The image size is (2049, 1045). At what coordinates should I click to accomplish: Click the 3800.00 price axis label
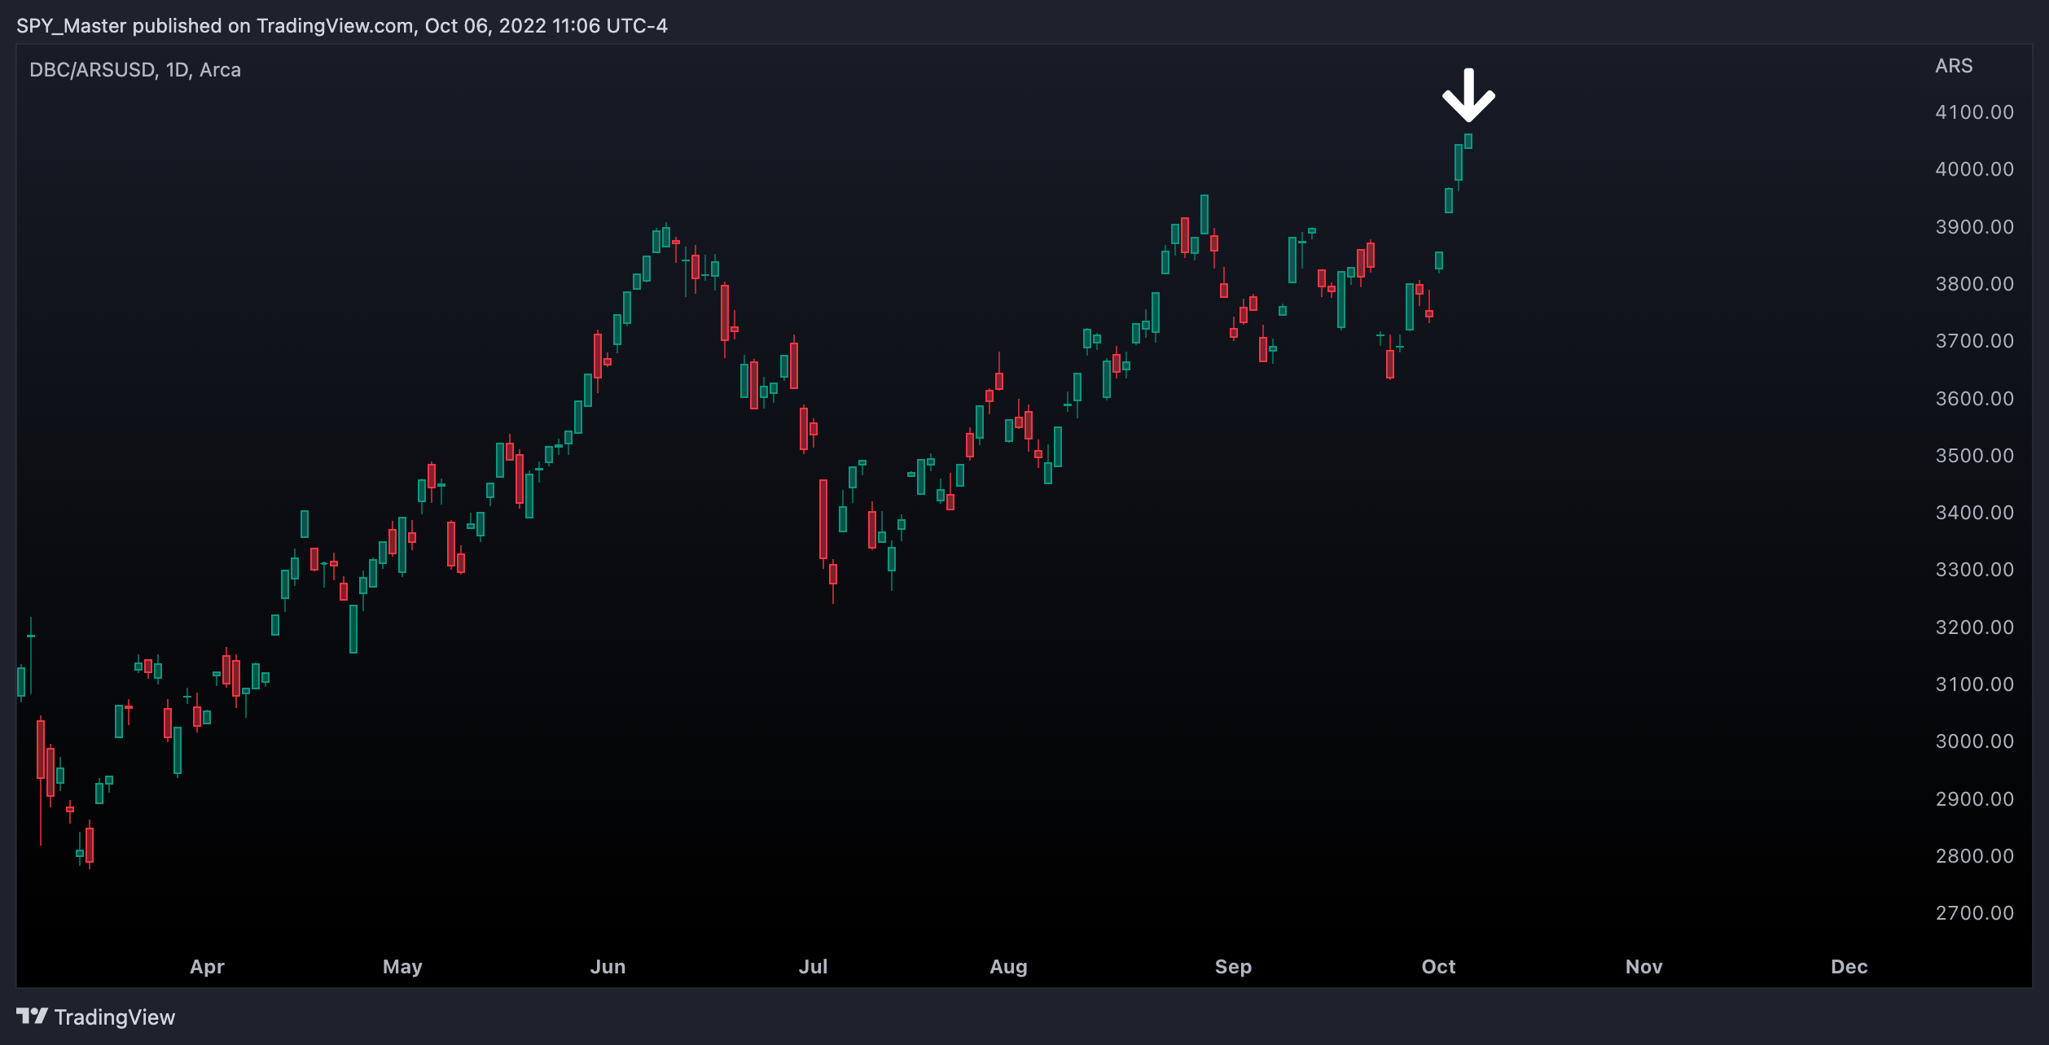click(x=1974, y=284)
